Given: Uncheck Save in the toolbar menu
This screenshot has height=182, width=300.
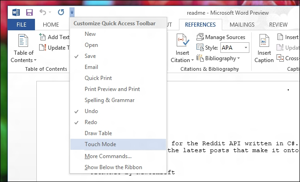Looking at the screenshot, I should coord(118,56).
